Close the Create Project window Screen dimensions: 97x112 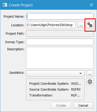[91, 5]
